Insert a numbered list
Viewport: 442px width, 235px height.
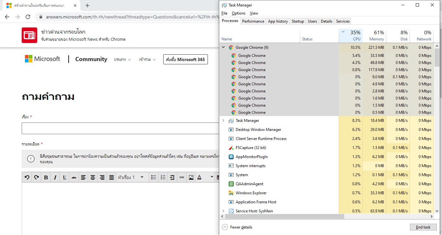(x=163, y=177)
